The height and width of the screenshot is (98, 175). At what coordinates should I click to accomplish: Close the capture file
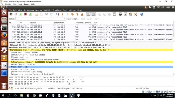[46, 14]
